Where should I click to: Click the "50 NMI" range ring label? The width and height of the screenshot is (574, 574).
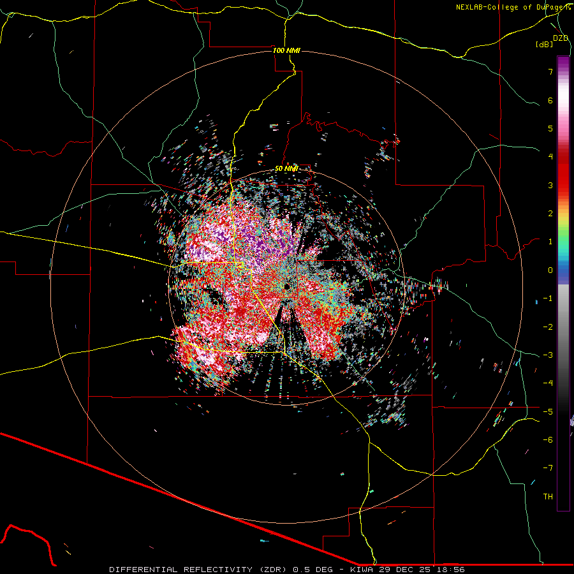point(286,169)
